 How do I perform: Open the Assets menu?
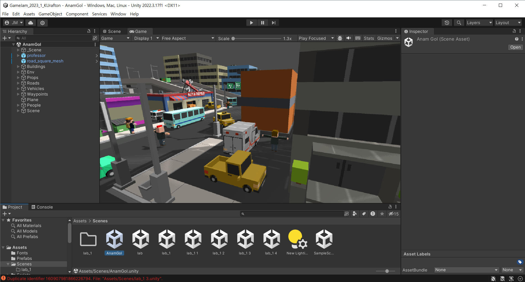(x=29, y=14)
